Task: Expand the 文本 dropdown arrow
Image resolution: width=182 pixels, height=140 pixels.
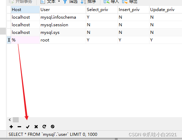Action: (59, 1)
